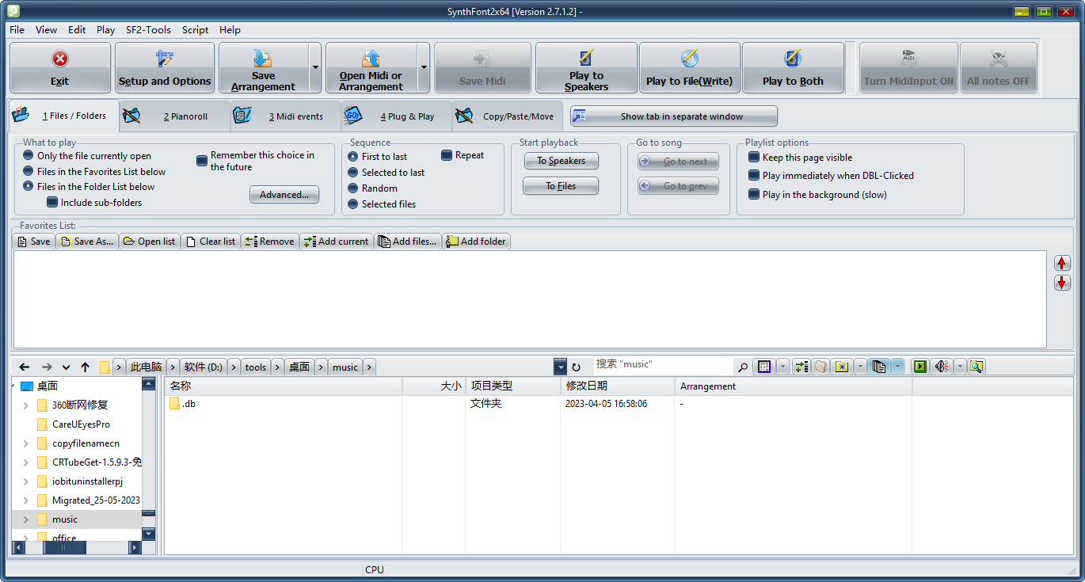1085x582 pixels.
Task: Click Play to Speakers toolbar button
Action: (586, 68)
